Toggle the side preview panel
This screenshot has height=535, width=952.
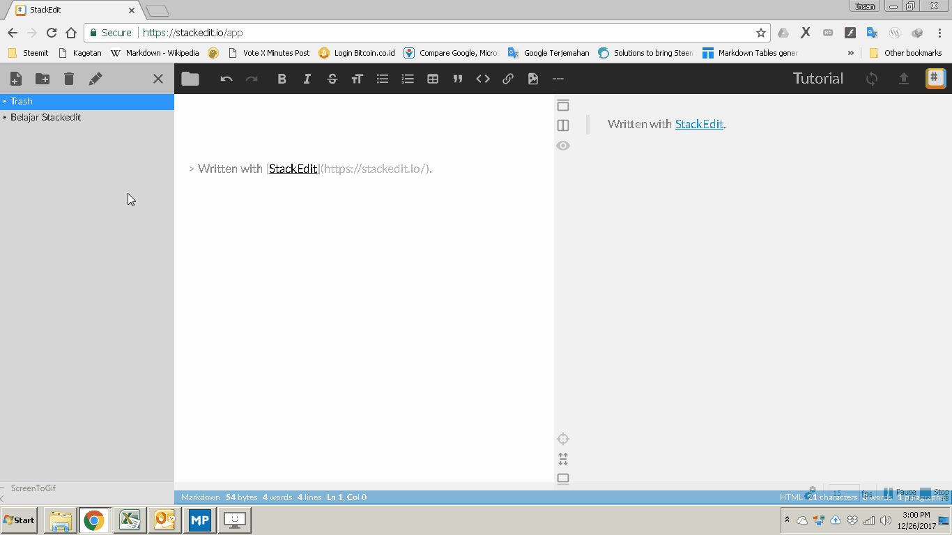point(563,125)
